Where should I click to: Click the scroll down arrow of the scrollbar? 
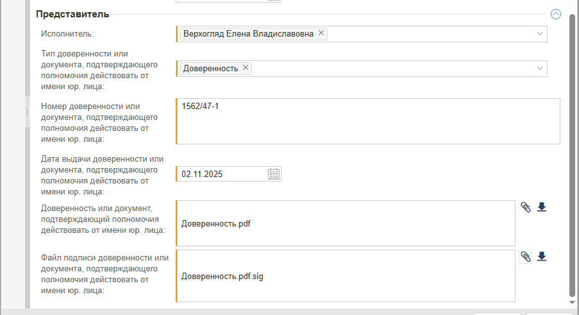(x=572, y=300)
